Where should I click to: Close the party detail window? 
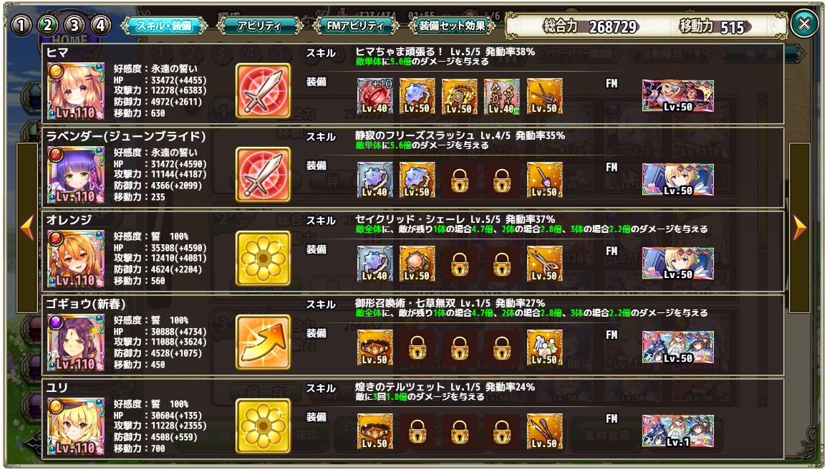point(804,24)
